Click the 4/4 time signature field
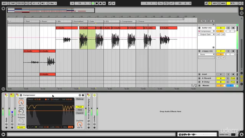 click(36, 3)
